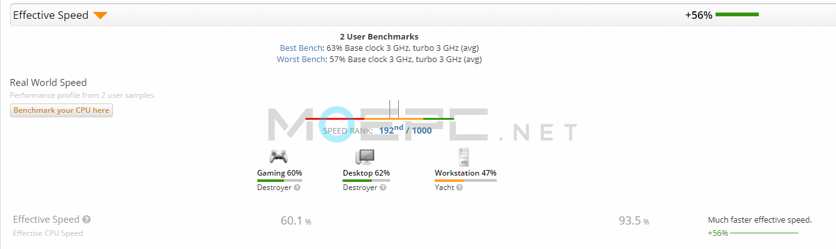This screenshot has height=249, width=836.
Task: Click the green +56% bar in header
Action: (737, 14)
